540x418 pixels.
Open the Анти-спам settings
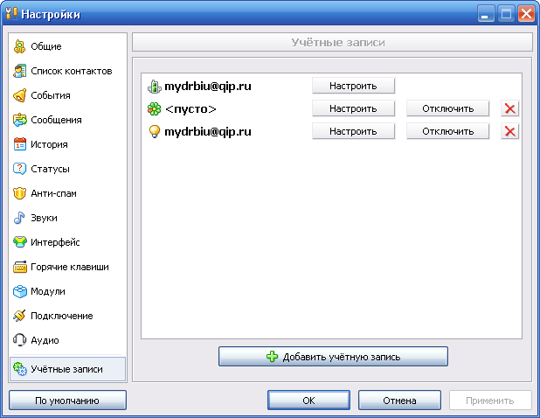(x=68, y=193)
